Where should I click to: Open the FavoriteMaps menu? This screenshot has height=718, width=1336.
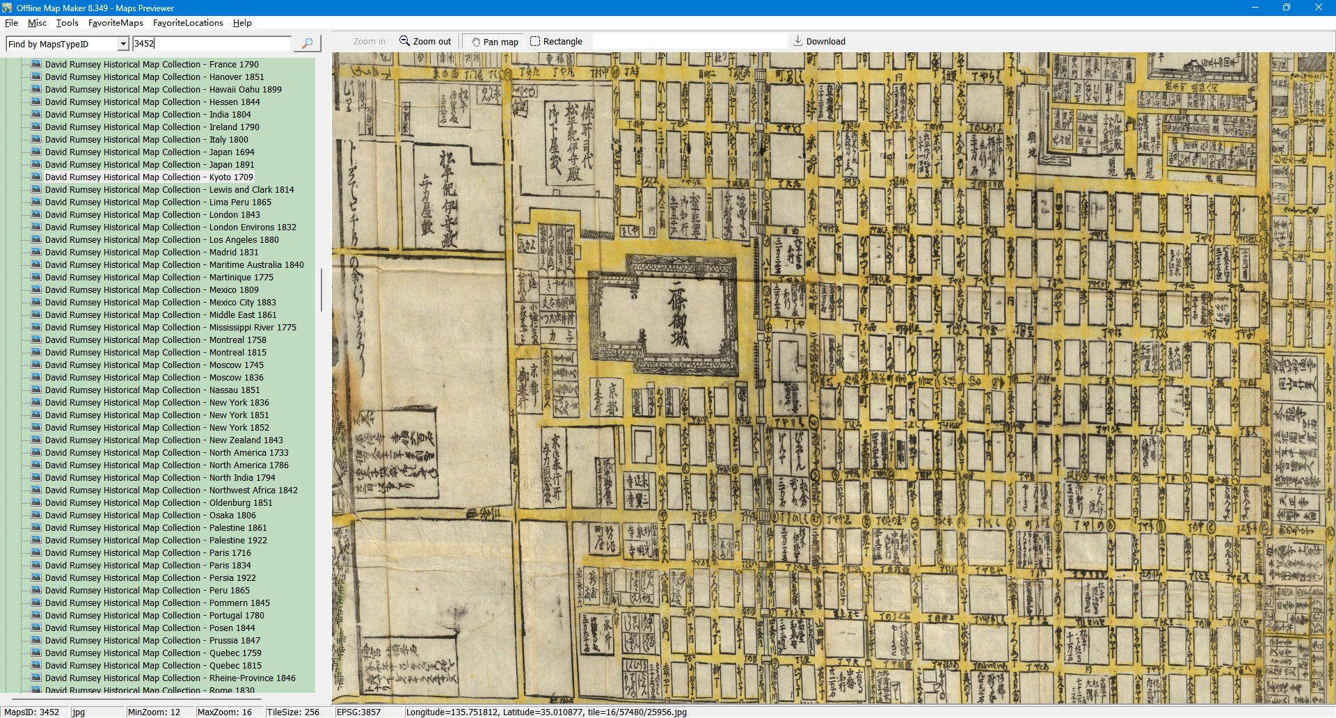click(x=116, y=23)
